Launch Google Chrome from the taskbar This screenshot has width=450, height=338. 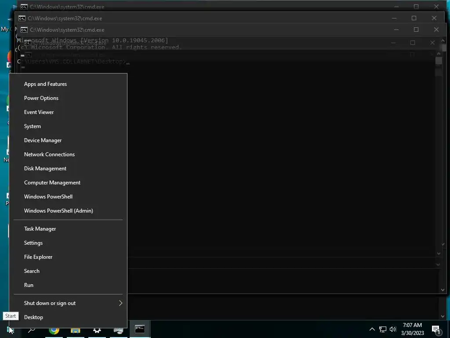tap(54, 330)
